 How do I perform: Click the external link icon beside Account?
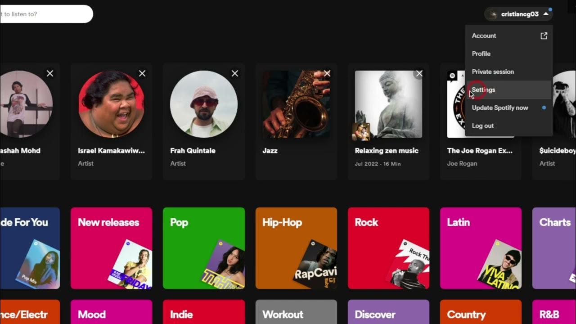point(544,36)
